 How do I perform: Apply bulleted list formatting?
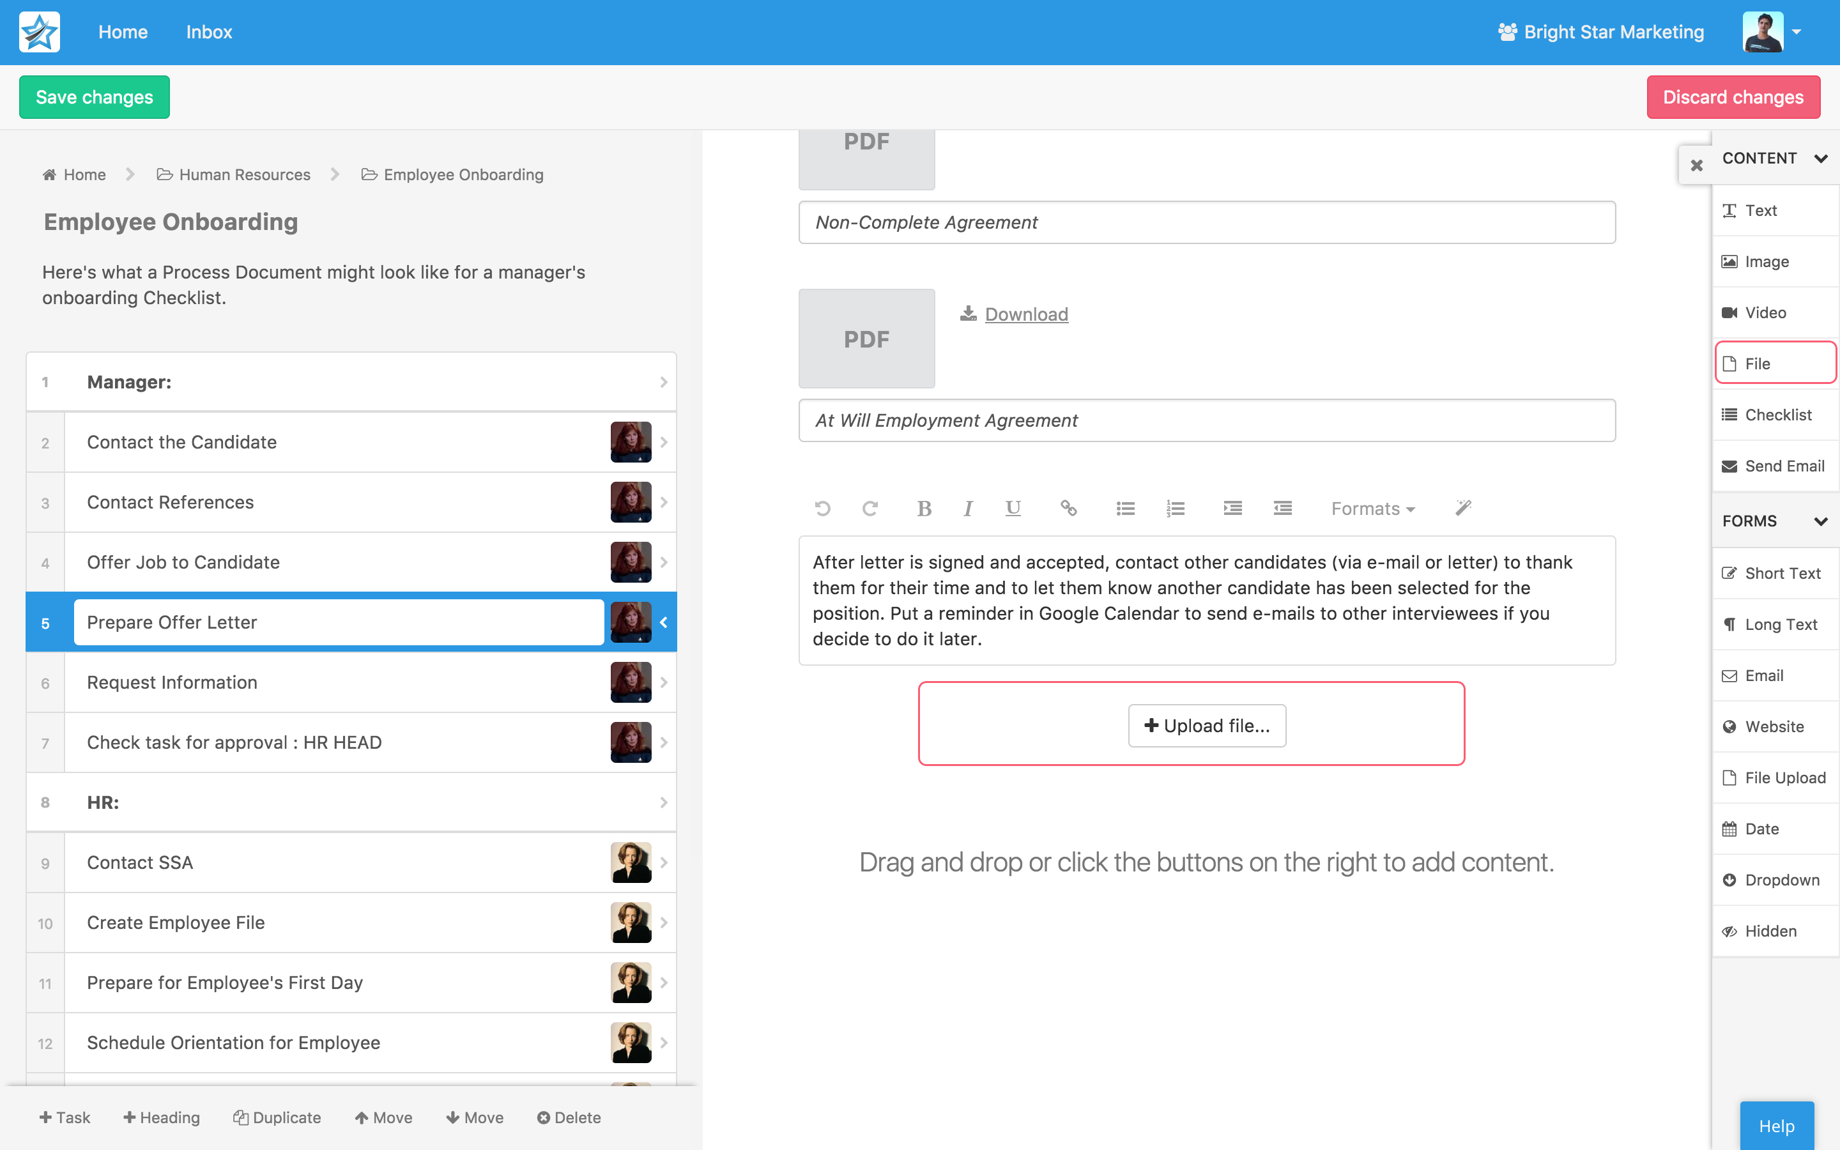coord(1125,508)
